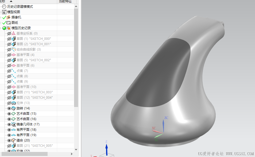
Task: Click the navigator scroll-down arrow
Action: pyautogui.click(x=76, y=149)
